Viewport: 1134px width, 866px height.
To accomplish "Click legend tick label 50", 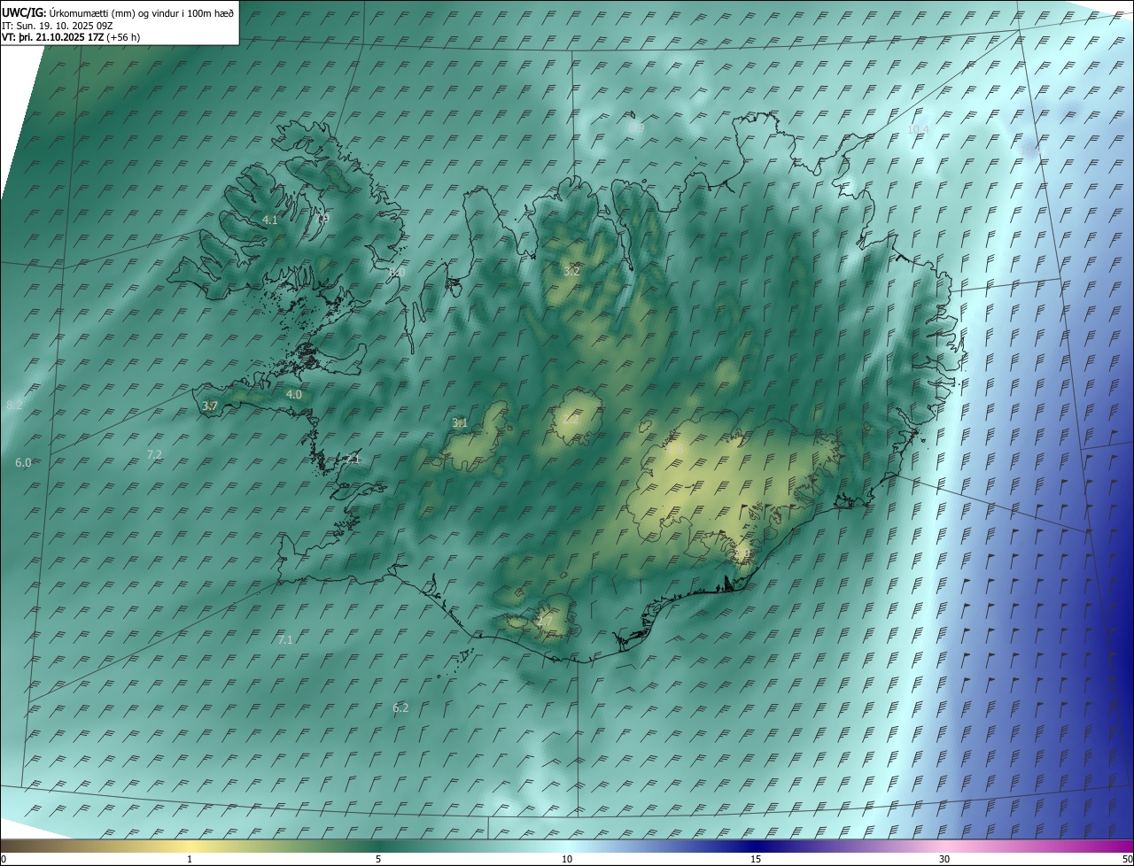I will (x=1127, y=859).
